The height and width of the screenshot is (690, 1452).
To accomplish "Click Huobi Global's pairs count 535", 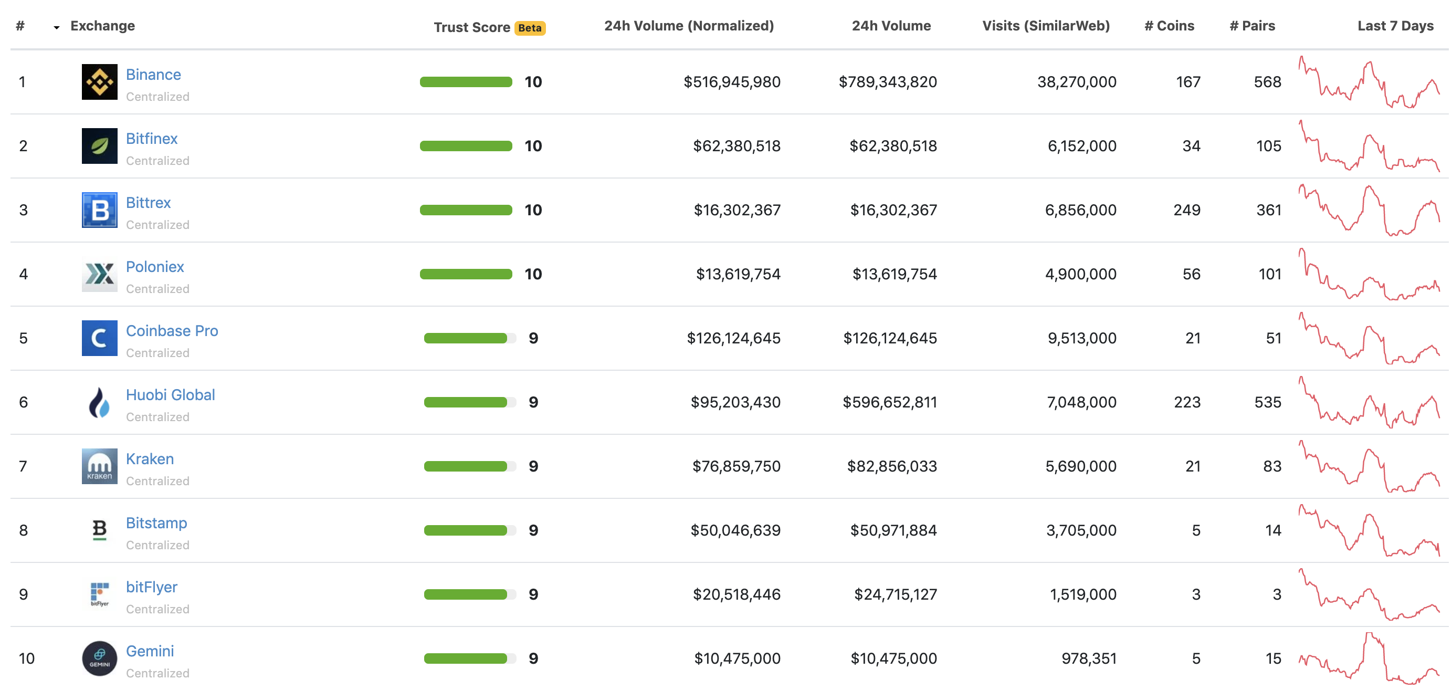I will 1268,402.
